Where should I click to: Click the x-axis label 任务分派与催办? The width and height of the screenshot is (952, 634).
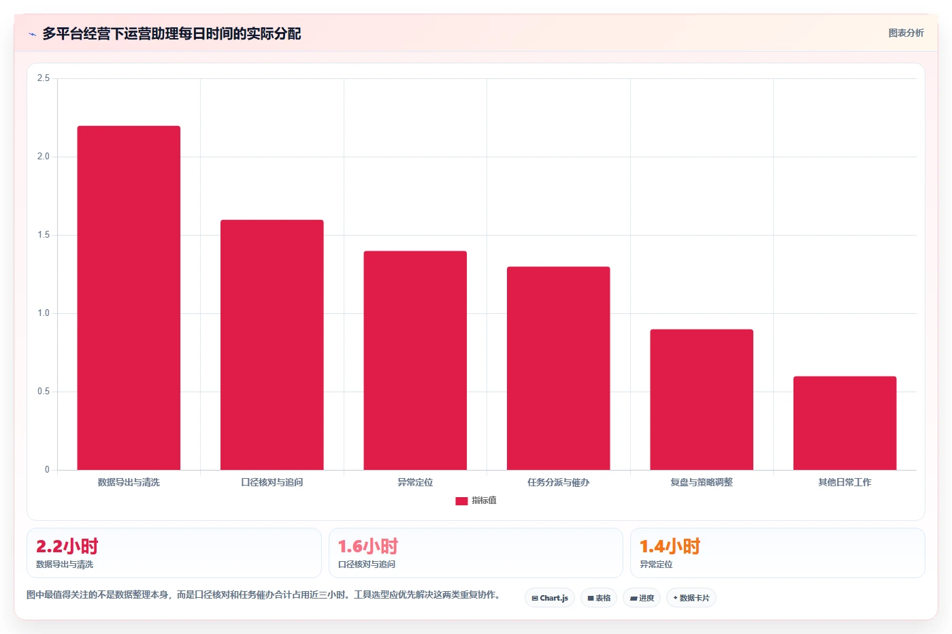click(559, 482)
